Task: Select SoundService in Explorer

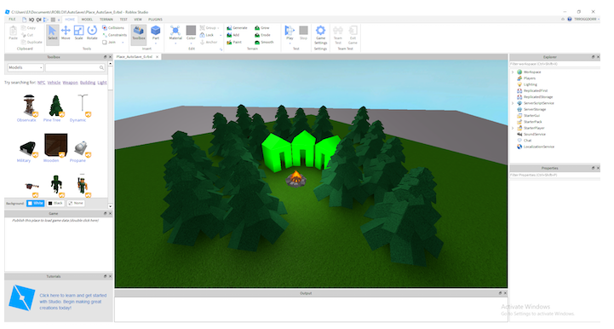Action: tap(535, 134)
